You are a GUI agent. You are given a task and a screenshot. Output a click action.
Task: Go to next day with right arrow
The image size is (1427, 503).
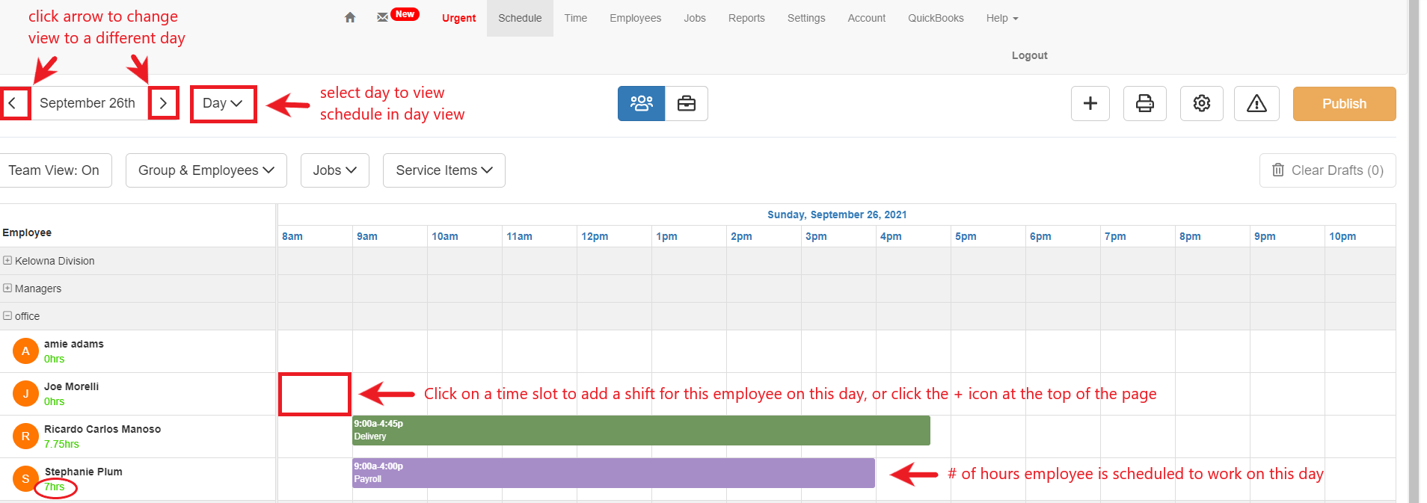tap(163, 103)
